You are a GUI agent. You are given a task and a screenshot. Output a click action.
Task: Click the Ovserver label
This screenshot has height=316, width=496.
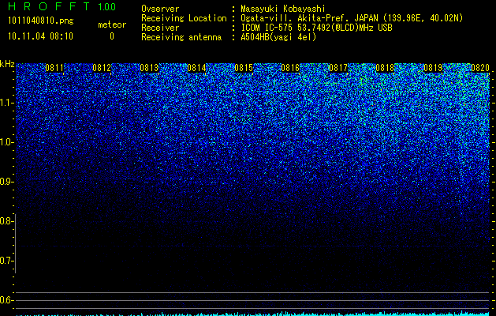tap(160, 9)
